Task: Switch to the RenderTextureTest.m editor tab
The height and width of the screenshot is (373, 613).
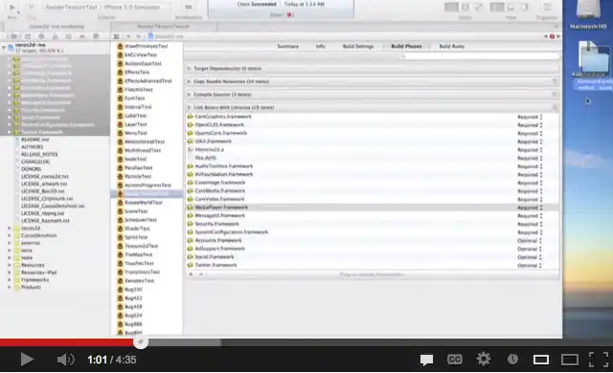Action: (x=164, y=27)
